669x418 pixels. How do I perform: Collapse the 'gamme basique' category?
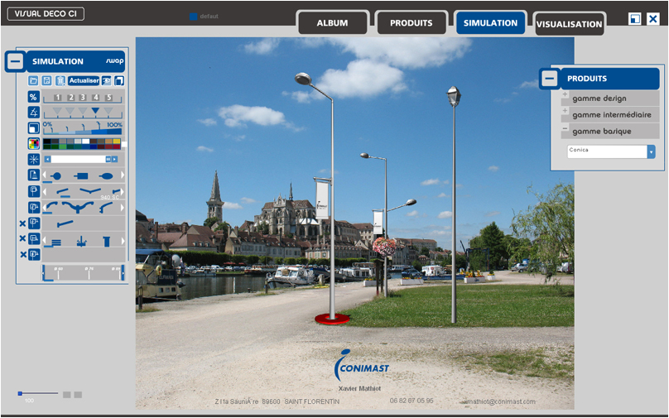pos(565,129)
